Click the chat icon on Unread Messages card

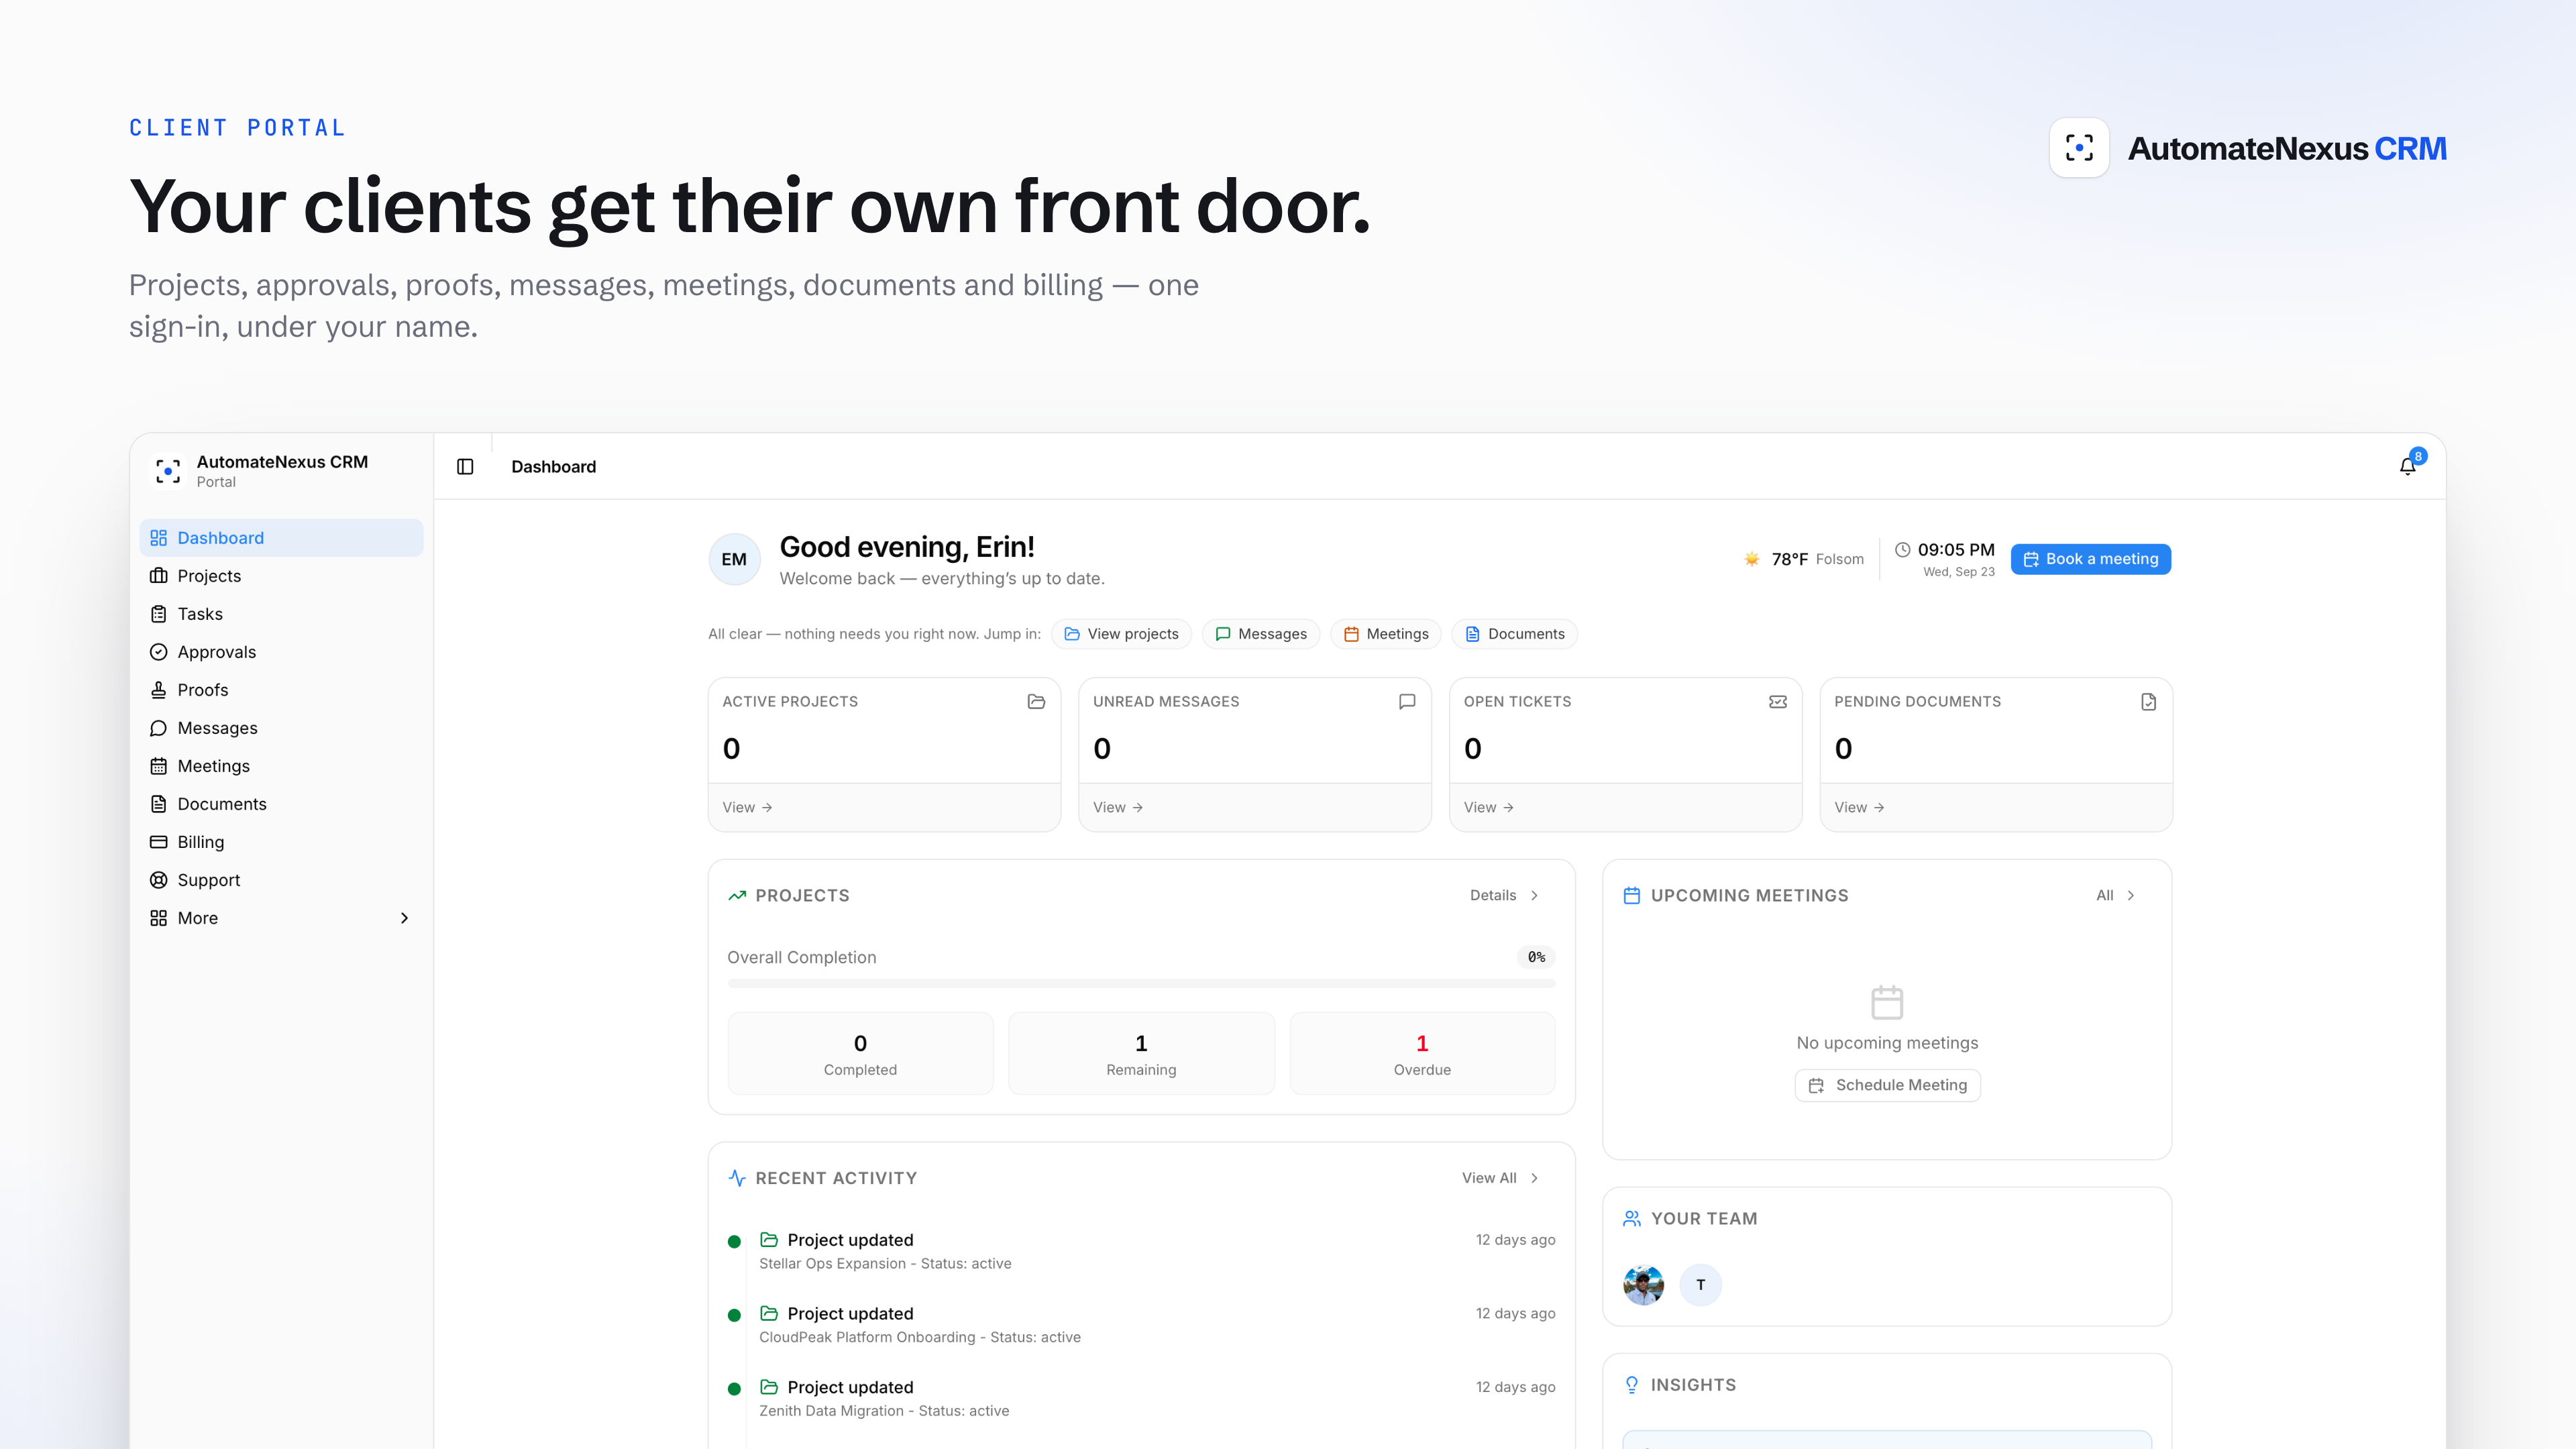pyautogui.click(x=1407, y=702)
